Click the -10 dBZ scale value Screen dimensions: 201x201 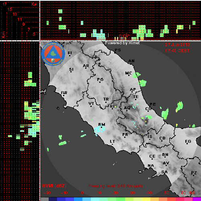64,193
